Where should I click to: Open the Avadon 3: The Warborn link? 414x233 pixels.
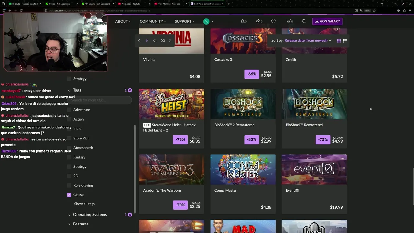click(x=162, y=190)
